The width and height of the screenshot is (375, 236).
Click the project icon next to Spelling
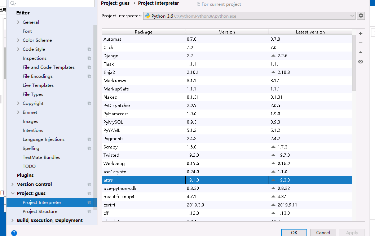pos(89,148)
